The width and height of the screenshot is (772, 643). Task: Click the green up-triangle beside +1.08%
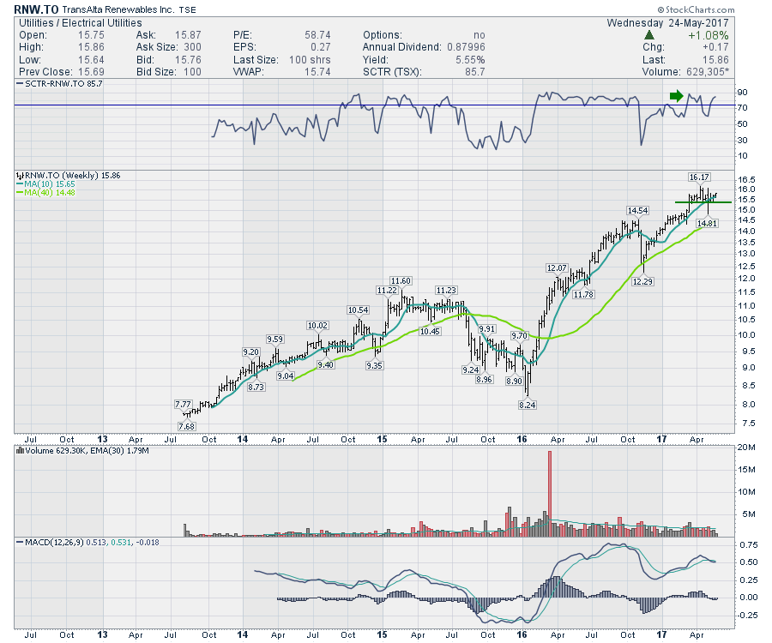coord(649,35)
